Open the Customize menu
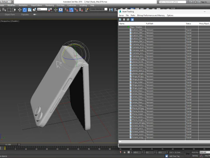The image size is (210, 158). coord(72,5)
